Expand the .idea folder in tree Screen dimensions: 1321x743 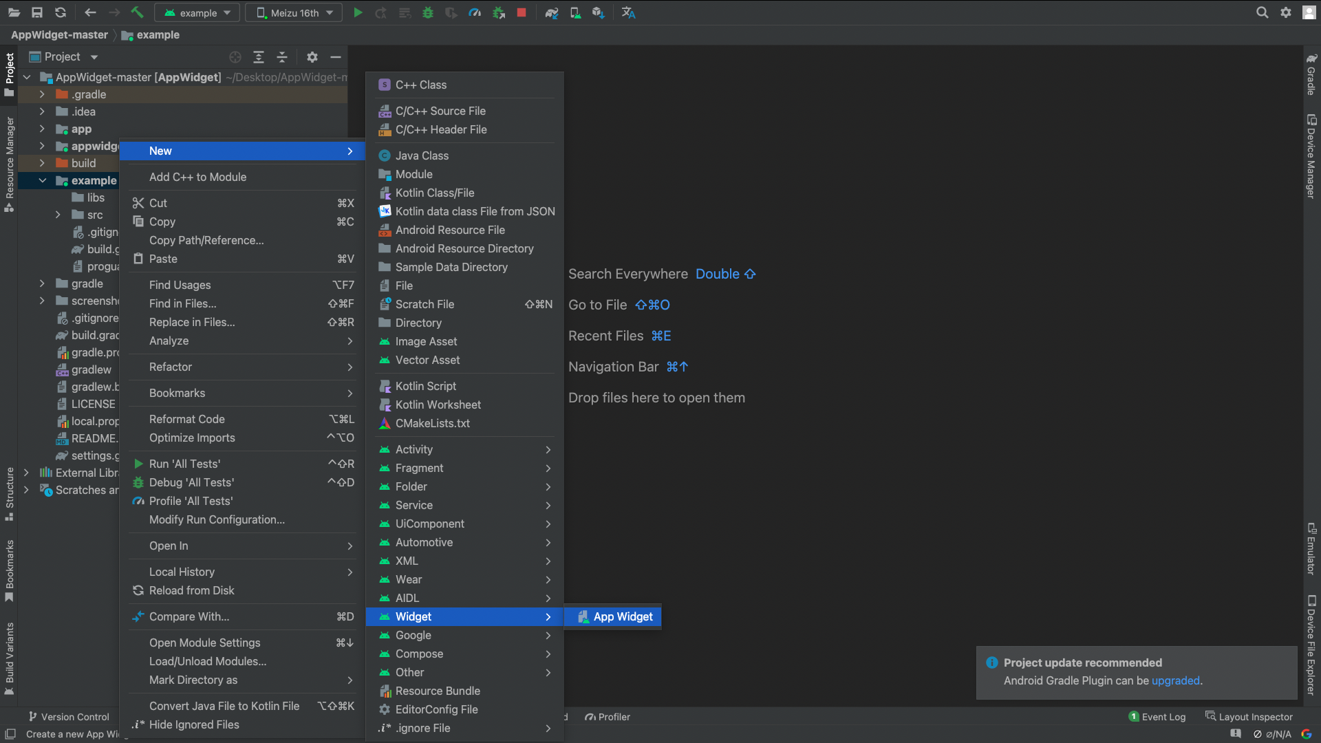tap(42, 111)
